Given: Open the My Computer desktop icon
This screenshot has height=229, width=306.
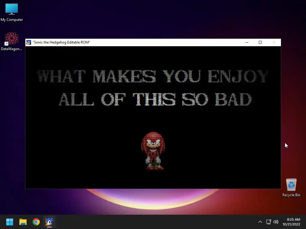Looking at the screenshot, I should (x=12, y=12).
